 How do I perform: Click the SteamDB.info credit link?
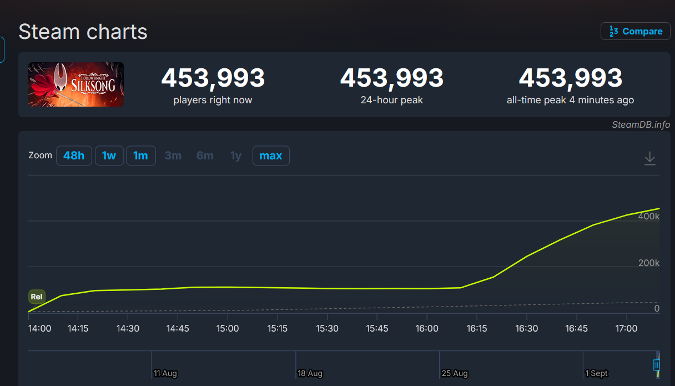pos(641,124)
